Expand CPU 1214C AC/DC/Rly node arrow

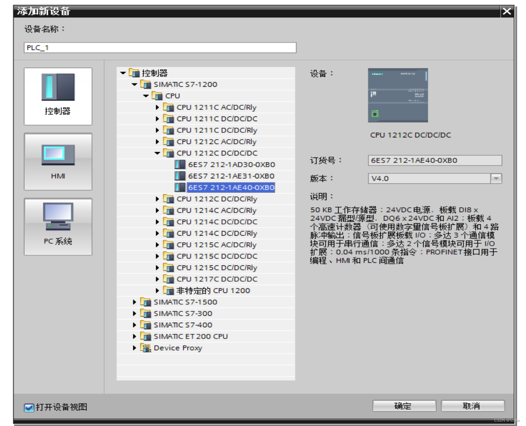(157, 210)
